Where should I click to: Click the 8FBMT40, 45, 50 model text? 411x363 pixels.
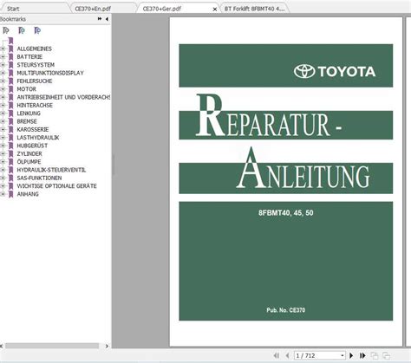(286, 213)
